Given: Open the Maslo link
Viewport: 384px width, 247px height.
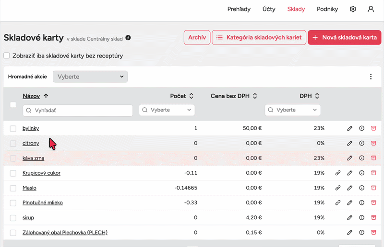Looking at the screenshot, I should 29,188.
